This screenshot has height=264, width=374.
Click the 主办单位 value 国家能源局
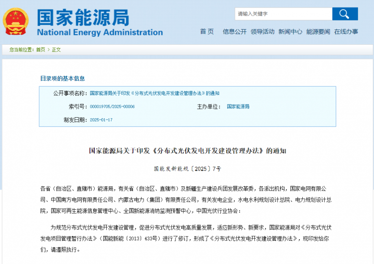(x=238, y=107)
